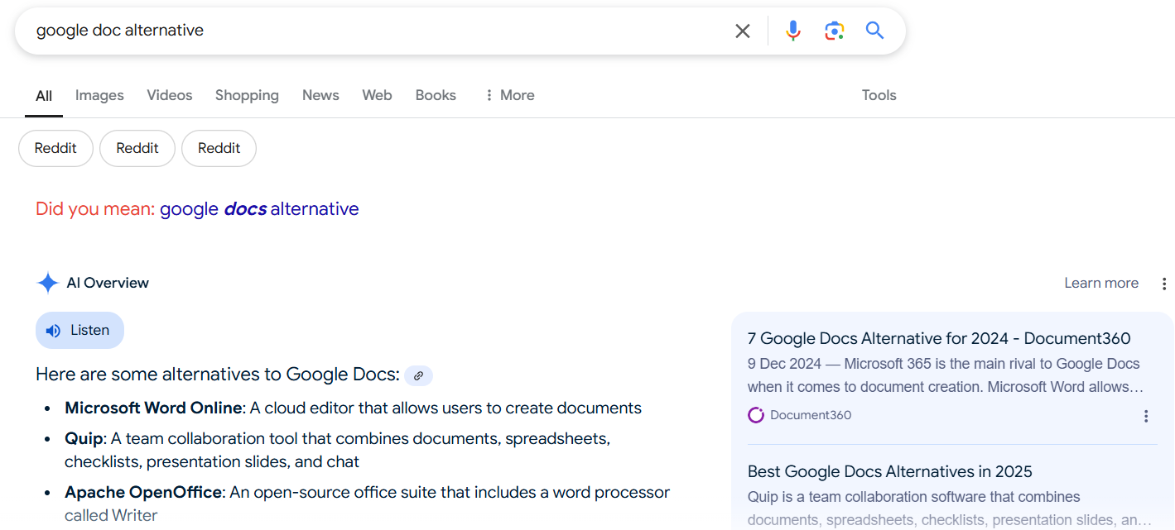Image resolution: width=1175 pixels, height=530 pixels.
Task: Click the 'google docs alternative' spelling suggestion
Action: click(260, 208)
